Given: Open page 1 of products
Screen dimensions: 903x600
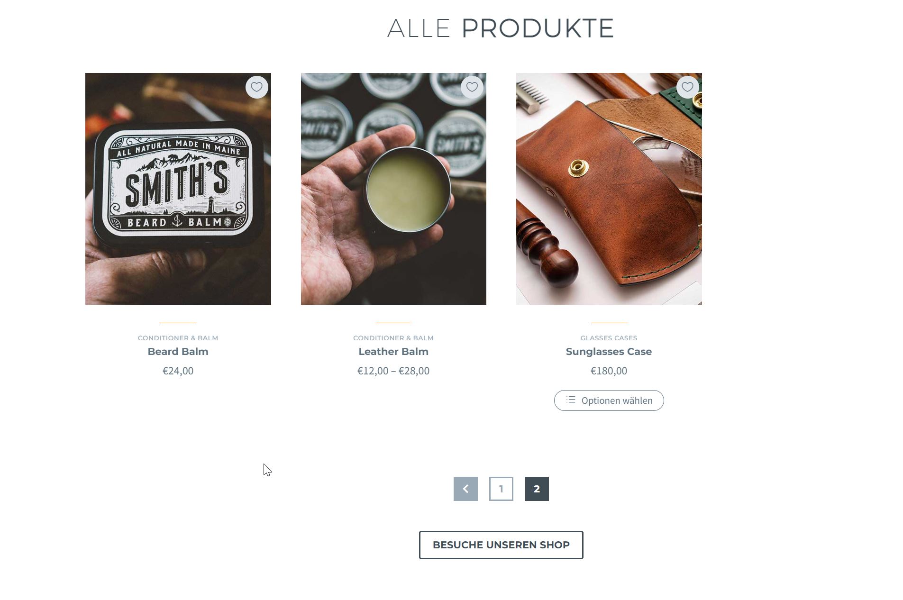Looking at the screenshot, I should [501, 489].
